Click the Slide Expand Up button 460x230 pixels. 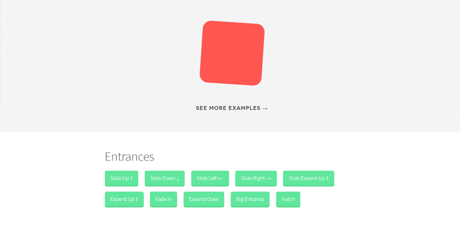309,178
